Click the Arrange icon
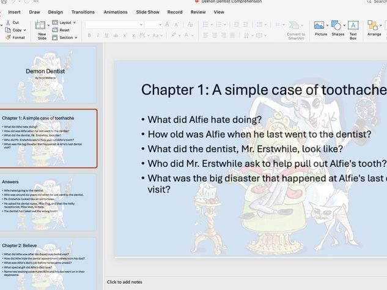Image resolution: width=387 pixels, height=290 pixels. click(x=372, y=26)
